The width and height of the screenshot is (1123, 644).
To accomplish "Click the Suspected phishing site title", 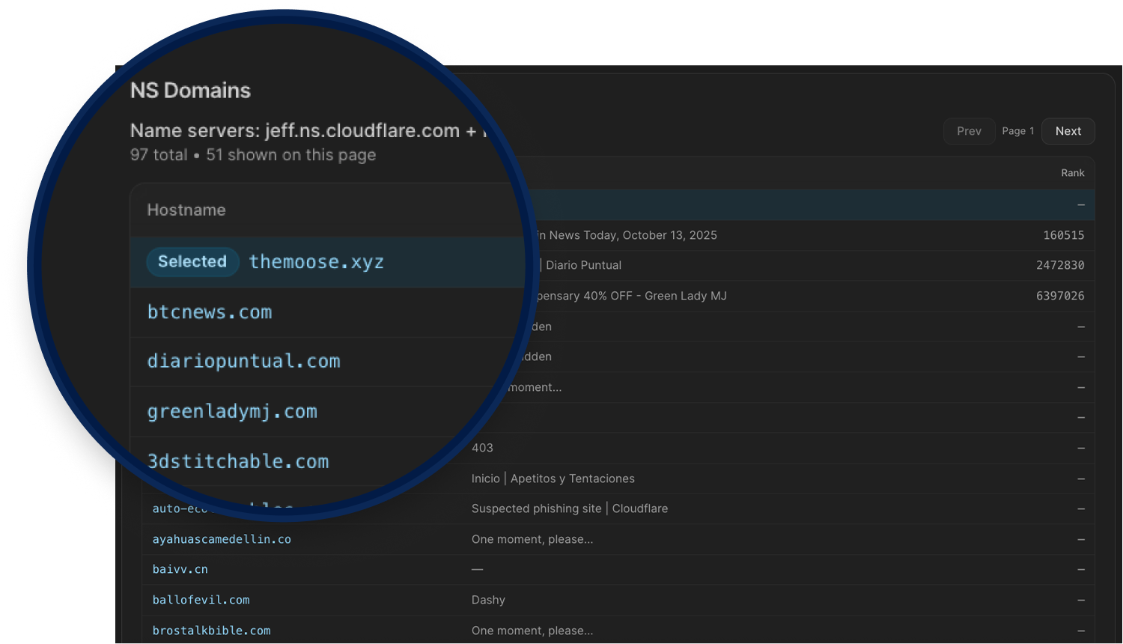I will (569, 508).
